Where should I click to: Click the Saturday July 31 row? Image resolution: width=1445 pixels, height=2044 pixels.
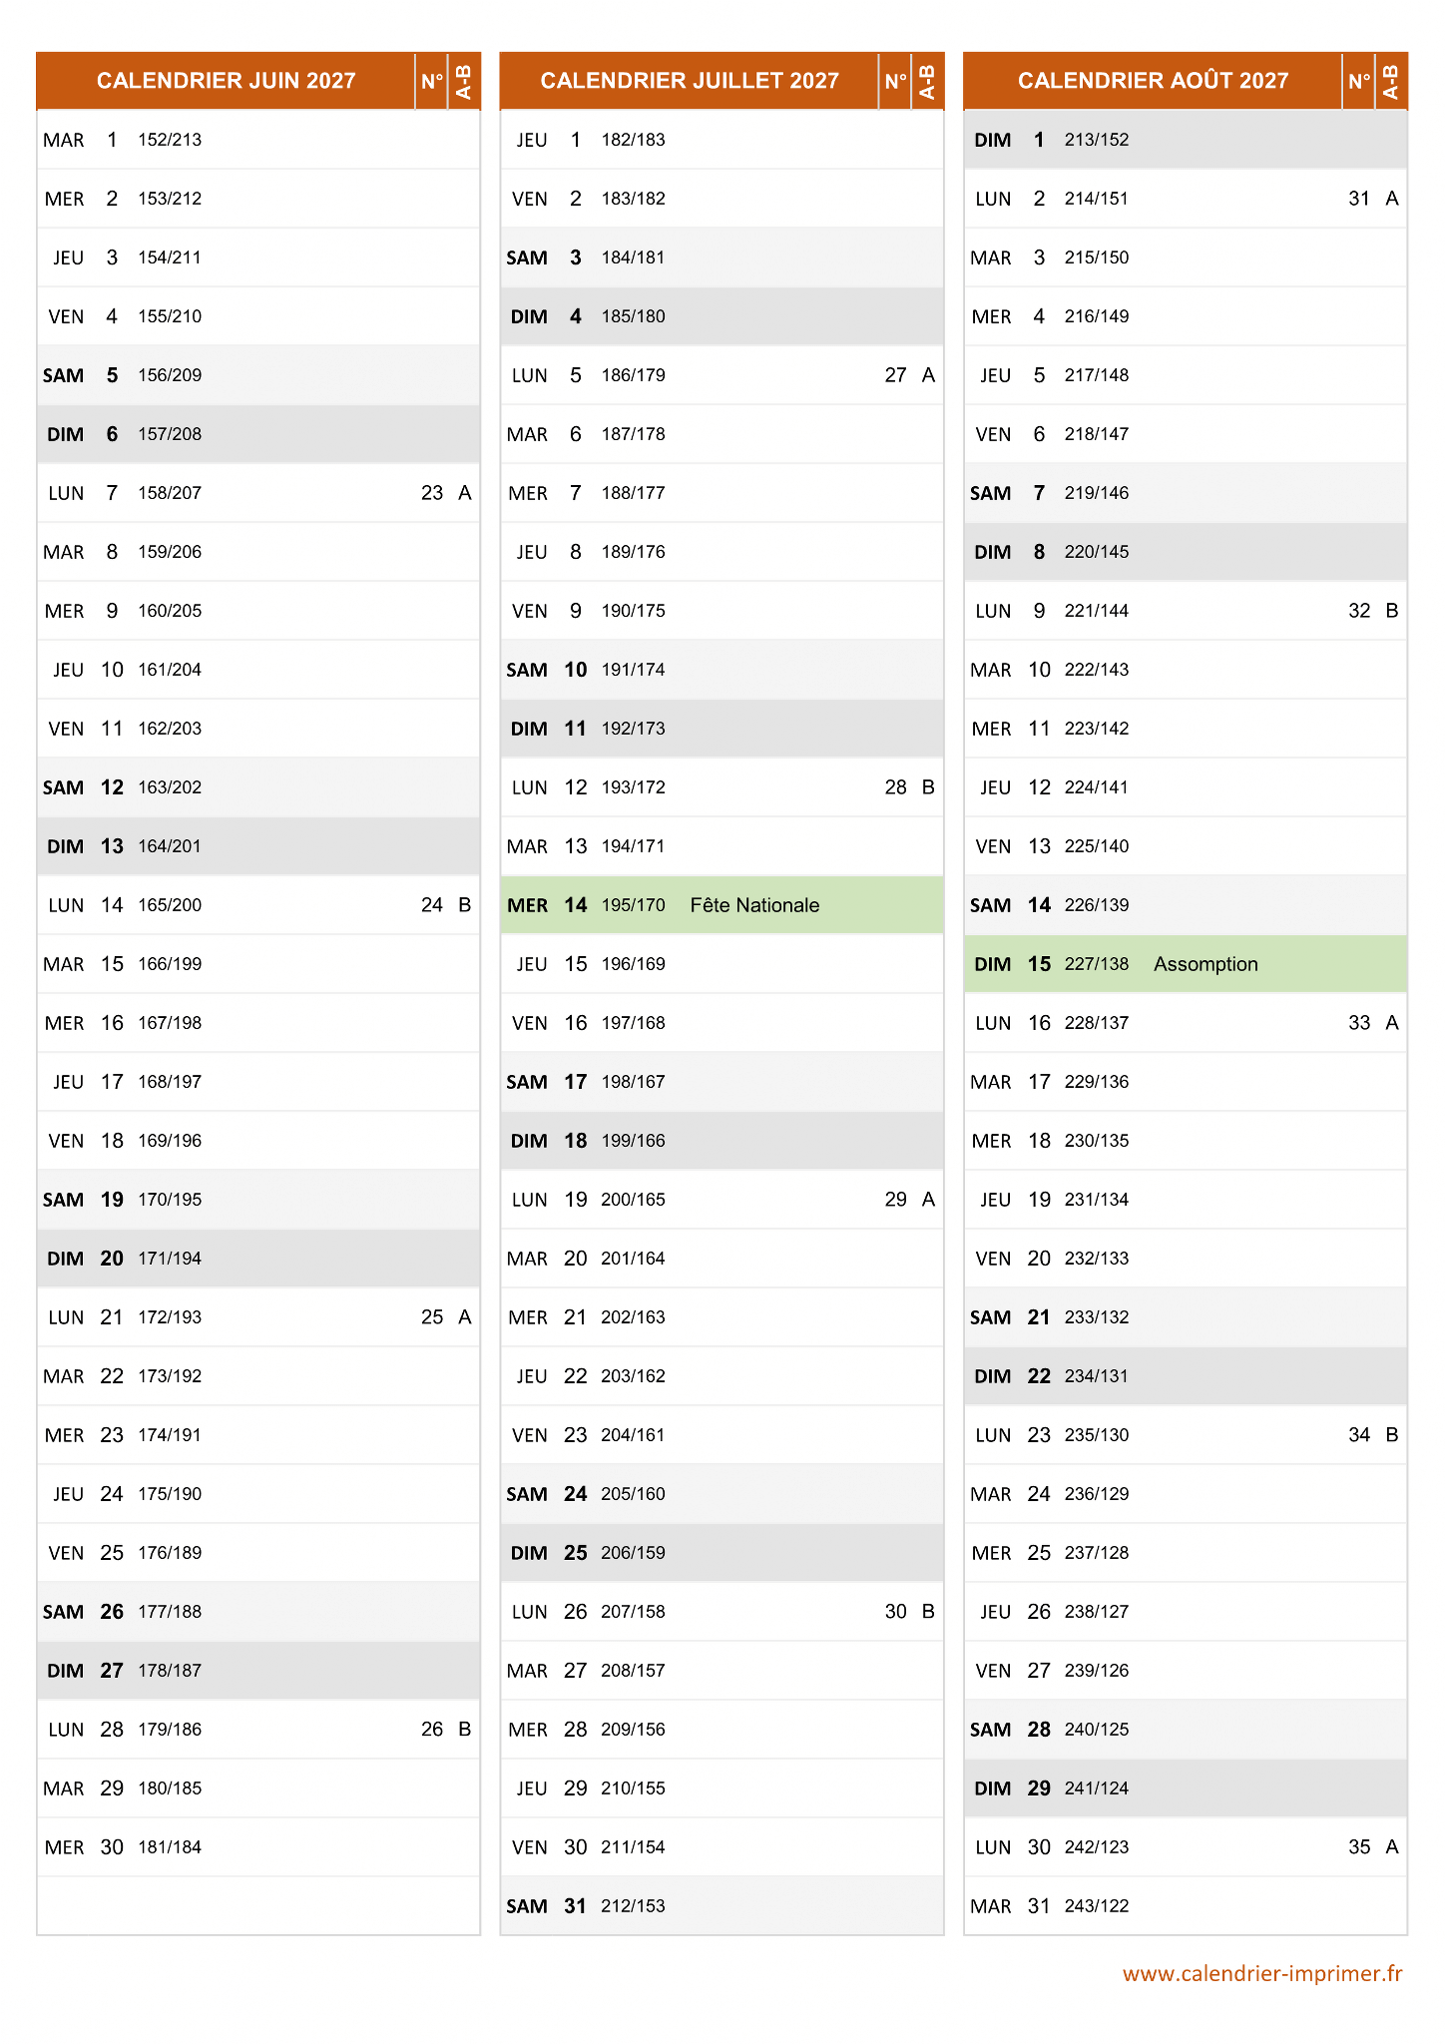721,1906
